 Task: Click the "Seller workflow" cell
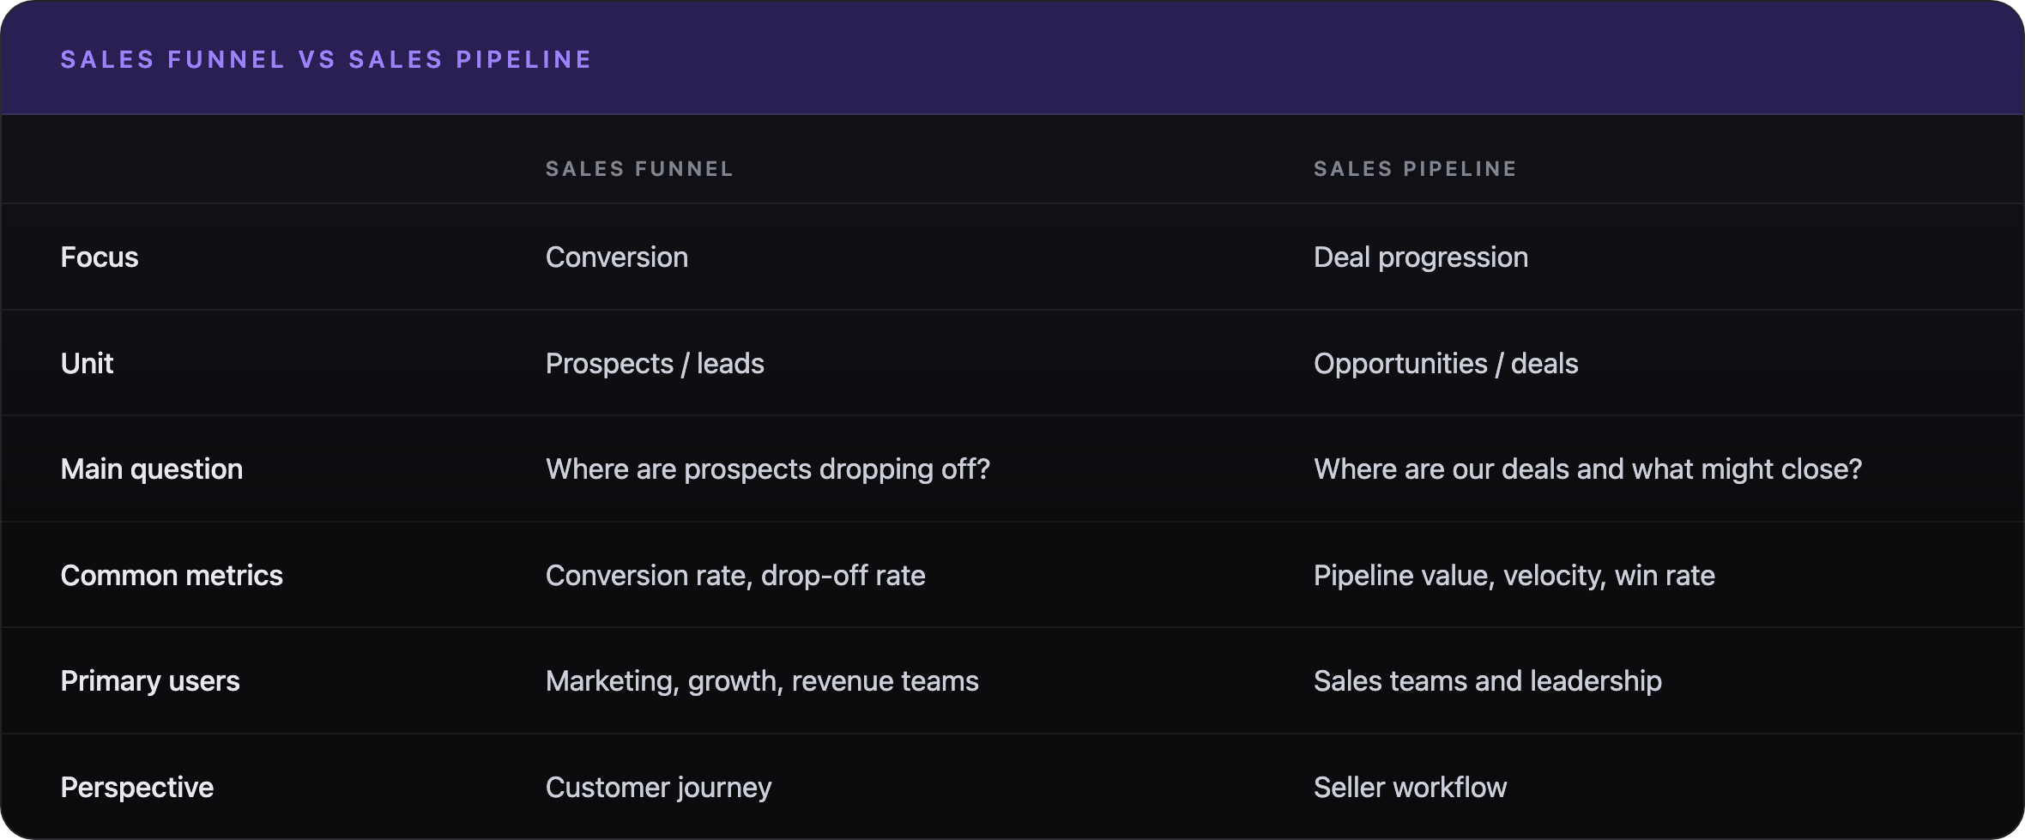pyautogui.click(x=1410, y=787)
